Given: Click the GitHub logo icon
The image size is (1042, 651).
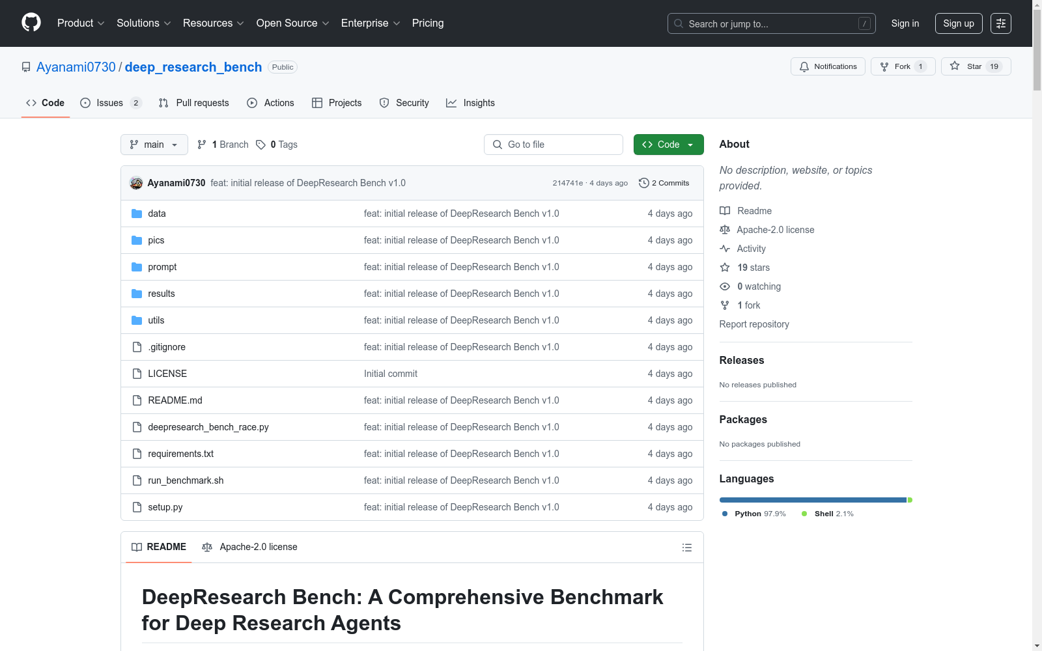Looking at the screenshot, I should coord(31,23).
